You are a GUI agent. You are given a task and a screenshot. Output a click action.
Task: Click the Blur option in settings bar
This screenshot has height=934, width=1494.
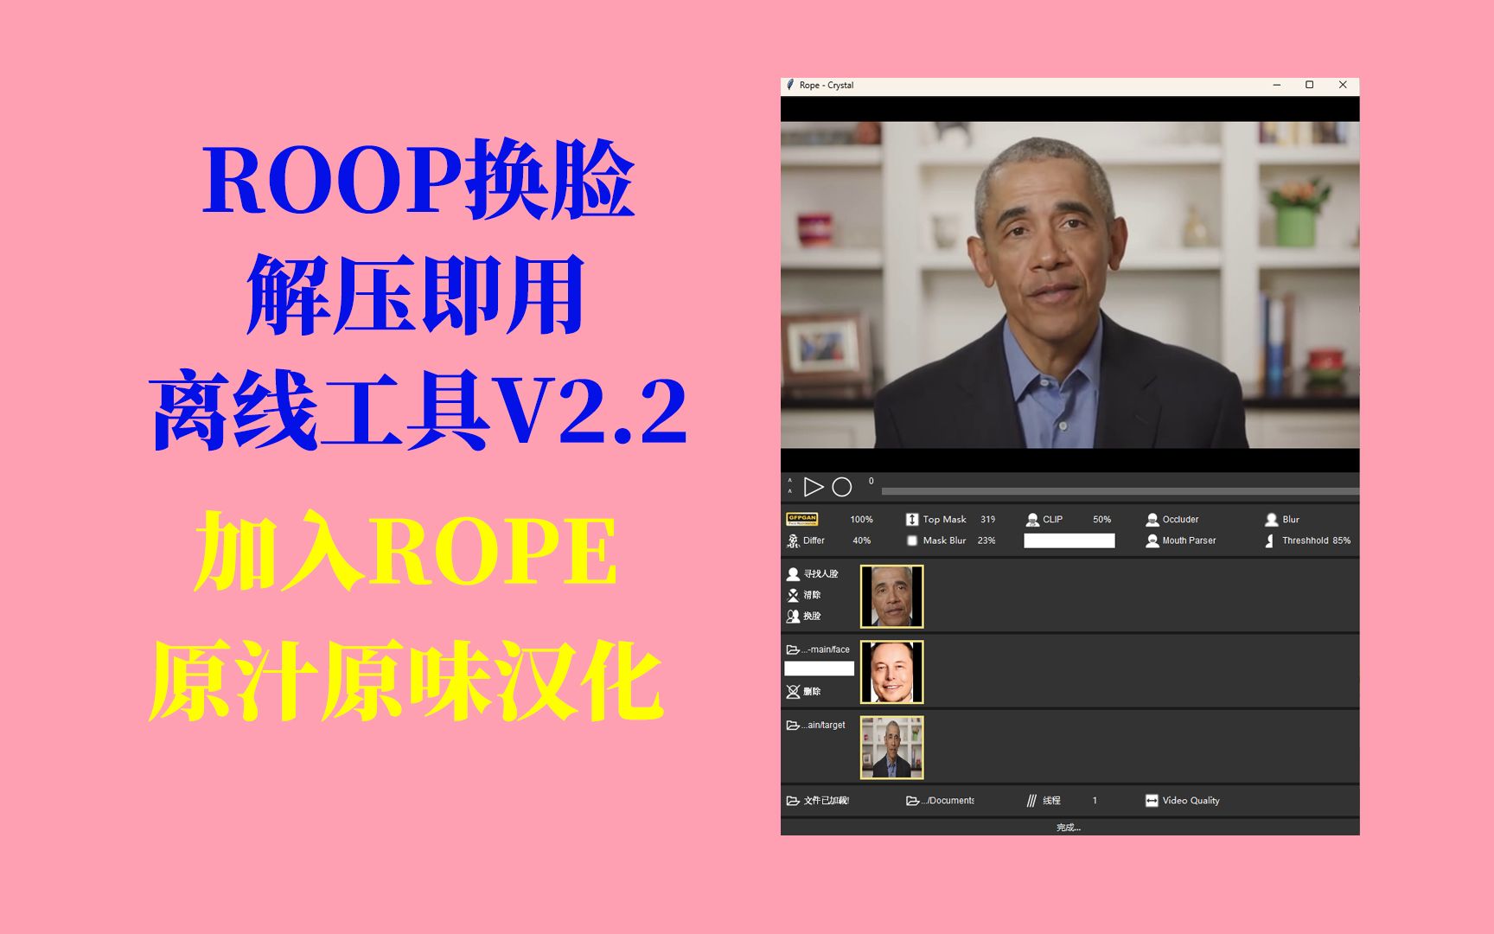click(1272, 519)
